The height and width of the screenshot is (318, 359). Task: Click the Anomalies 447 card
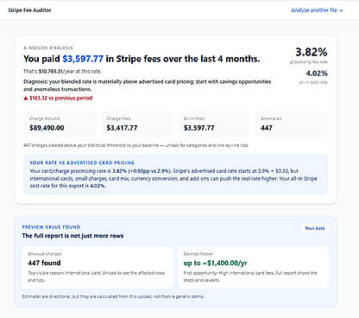291,124
